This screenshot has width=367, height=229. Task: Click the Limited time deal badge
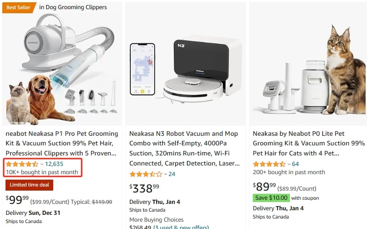point(29,185)
